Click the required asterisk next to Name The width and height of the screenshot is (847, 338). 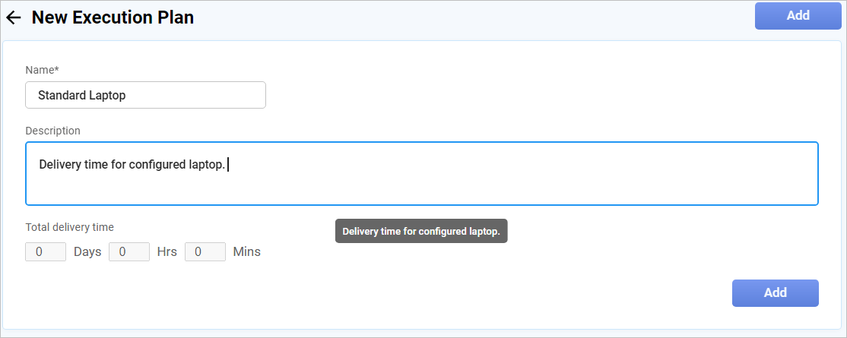click(x=56, y=69)
